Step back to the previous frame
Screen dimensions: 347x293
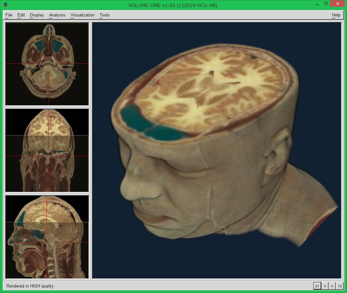click(x=325, y=286)
